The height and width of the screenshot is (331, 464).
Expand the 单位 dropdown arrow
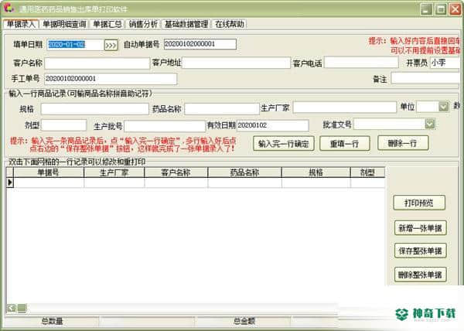click(x=443, y=107)
